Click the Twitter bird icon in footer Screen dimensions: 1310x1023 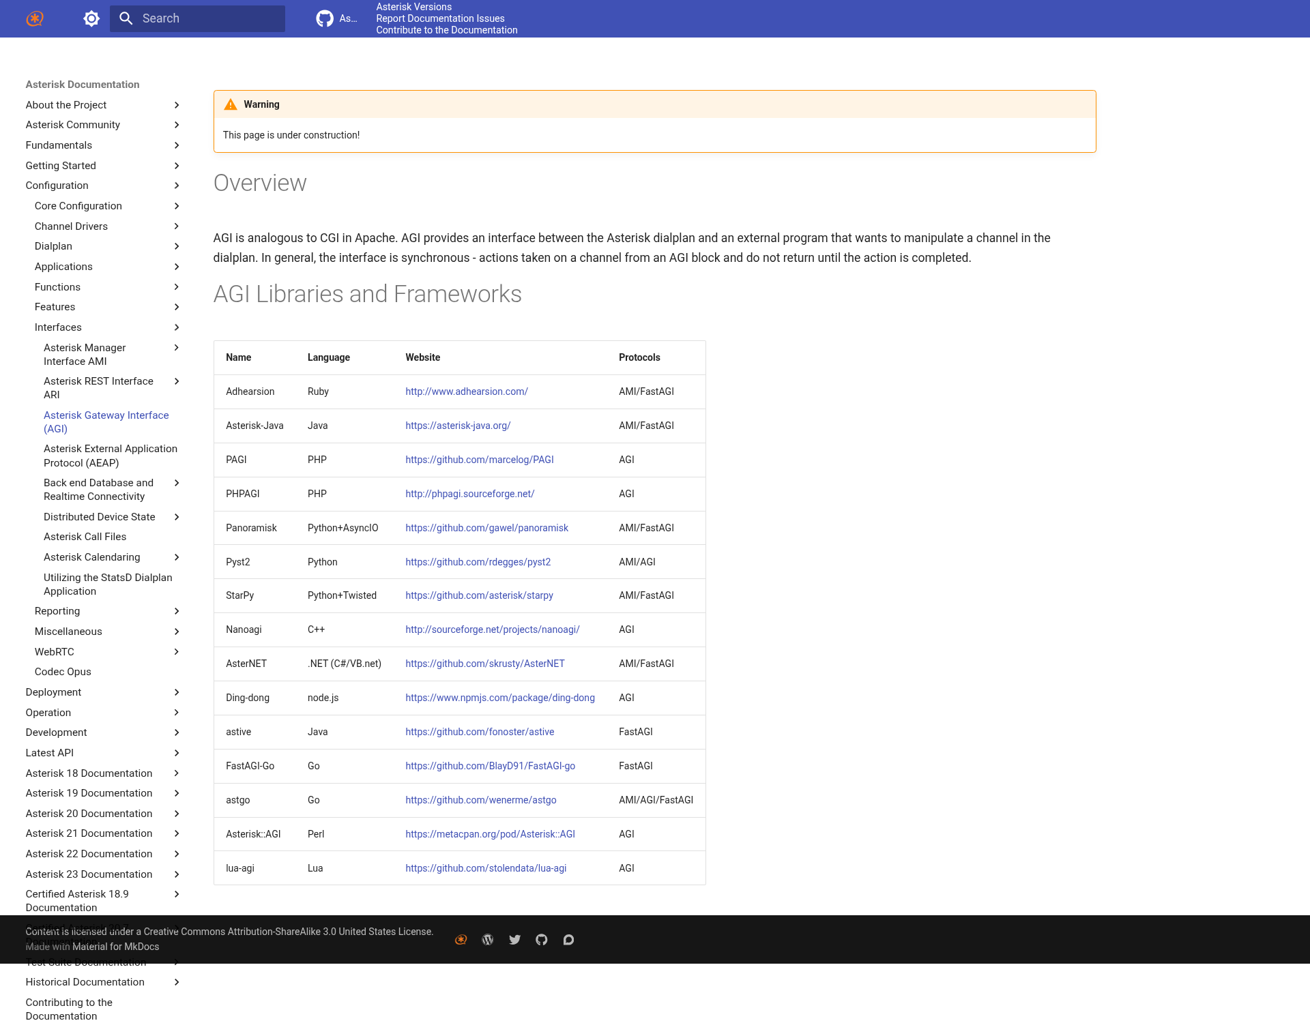click(x=515, y=940)
